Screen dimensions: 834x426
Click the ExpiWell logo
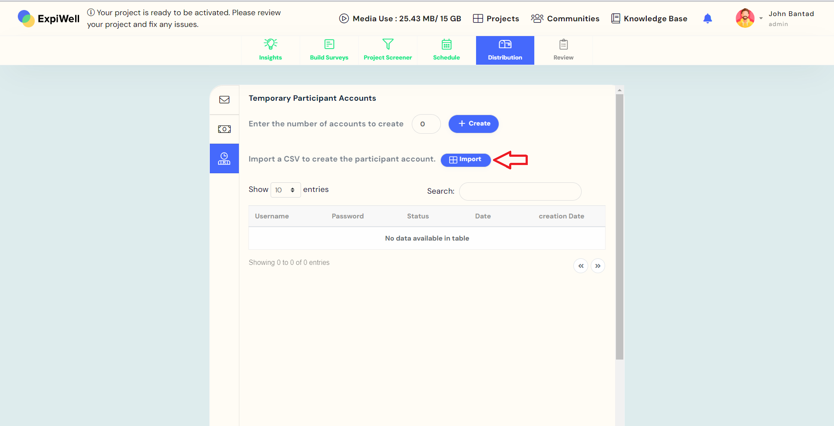pos(48,18)
